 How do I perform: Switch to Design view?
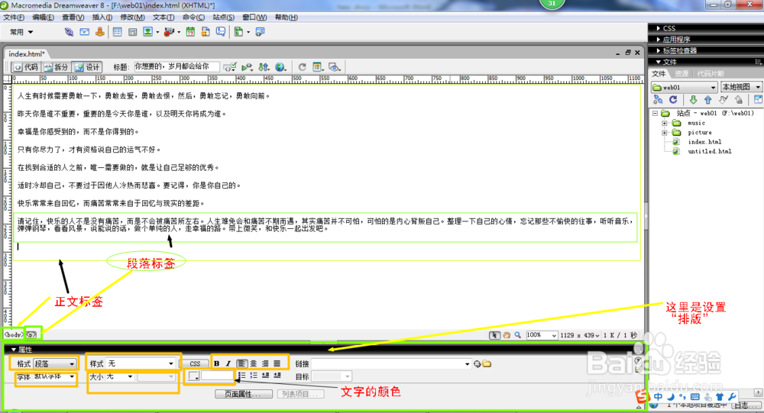(87, 67)
